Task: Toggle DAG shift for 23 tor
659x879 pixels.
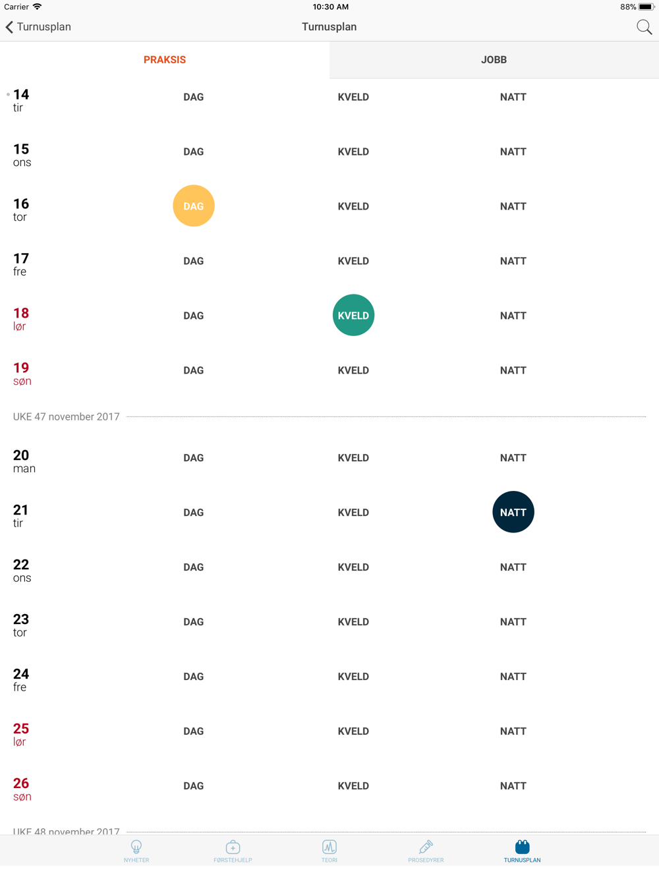Action: point(194,622)
